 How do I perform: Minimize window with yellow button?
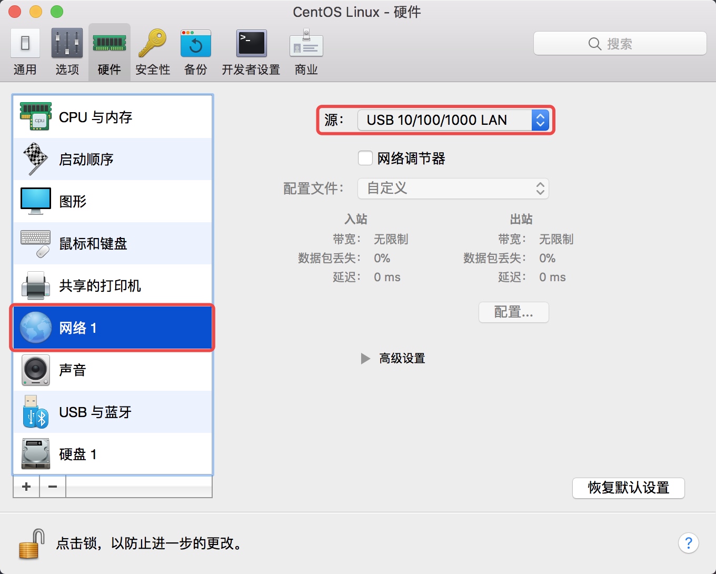[36, 11]
